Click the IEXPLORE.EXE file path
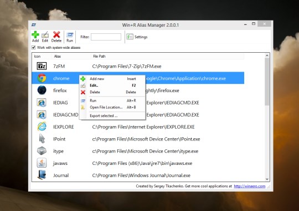 [143, 127]
